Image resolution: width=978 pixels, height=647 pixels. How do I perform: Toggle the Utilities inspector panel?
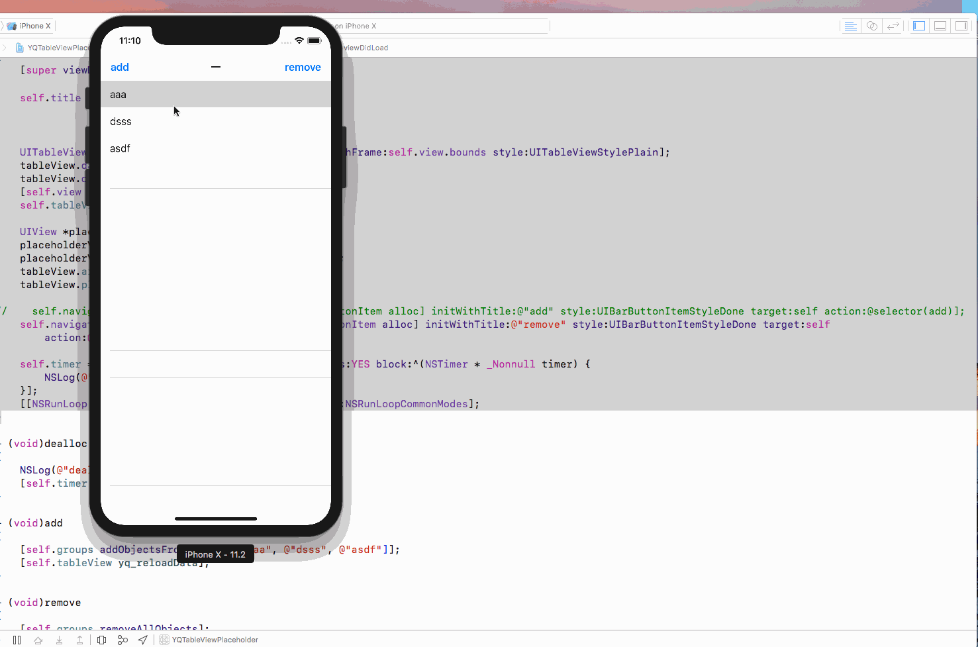click(x=961, y=26)
